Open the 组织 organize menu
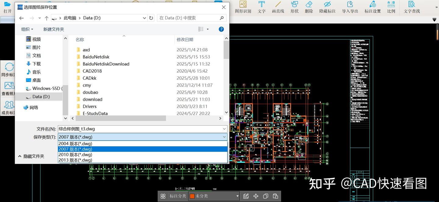439x202 pixels. click(27, 29)
